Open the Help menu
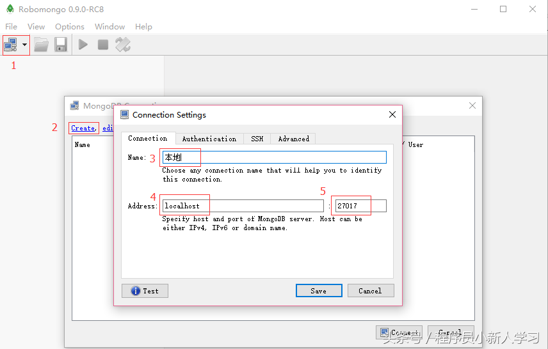Viewport: 548px width, 349px height. (x=143, y=26)
